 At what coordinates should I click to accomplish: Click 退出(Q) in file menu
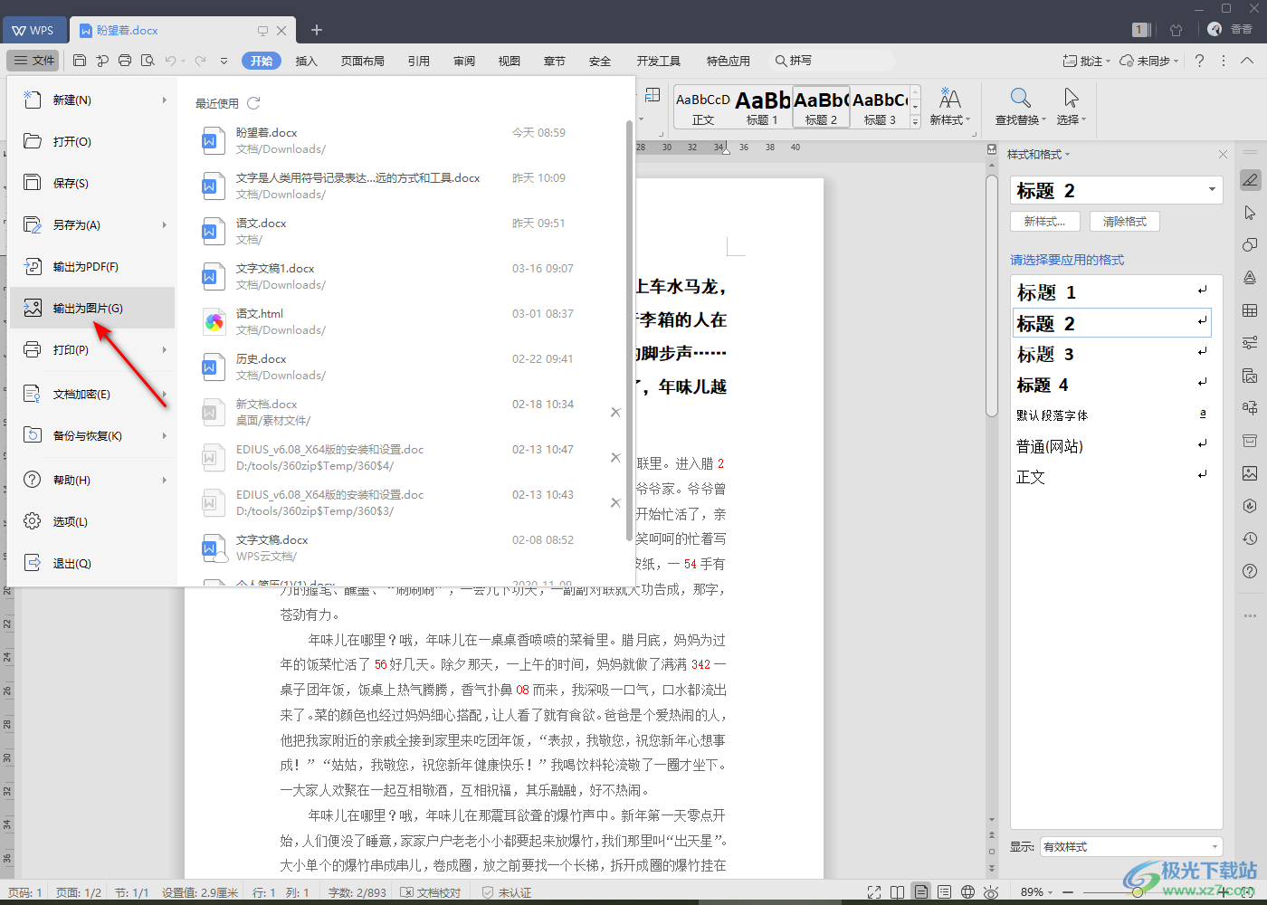click(x=91, y=563)
